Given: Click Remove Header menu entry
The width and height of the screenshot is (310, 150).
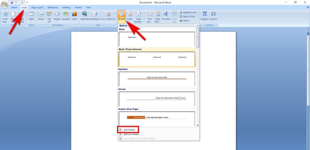Looking at the screenshot, I should click(x=131, y=134).
